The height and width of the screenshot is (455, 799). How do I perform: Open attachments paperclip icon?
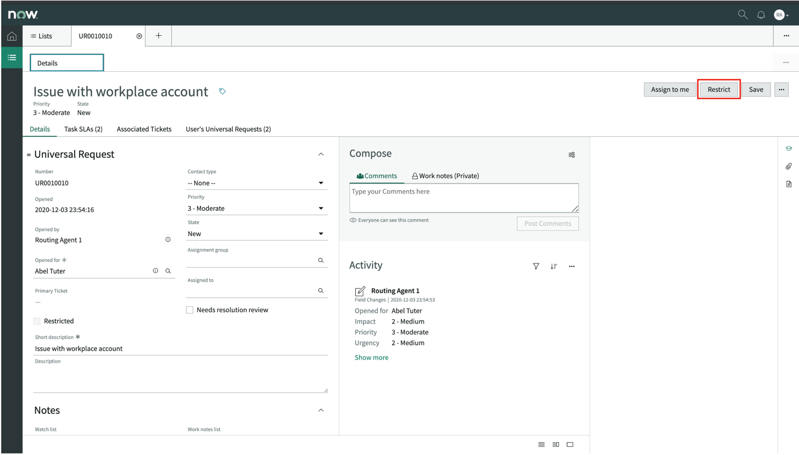click(x=788, y=166)
